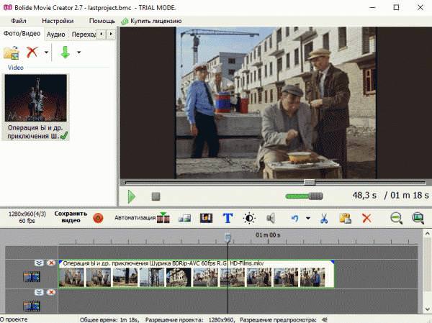This screenshot has width=432, height=323.
Task: Zoom out the timeline
Action: tap(396, 219)
